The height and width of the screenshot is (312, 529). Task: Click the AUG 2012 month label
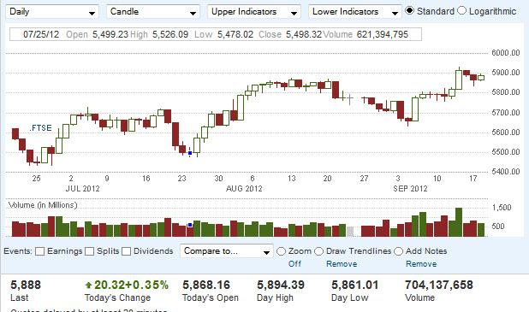tap(244, 189)
